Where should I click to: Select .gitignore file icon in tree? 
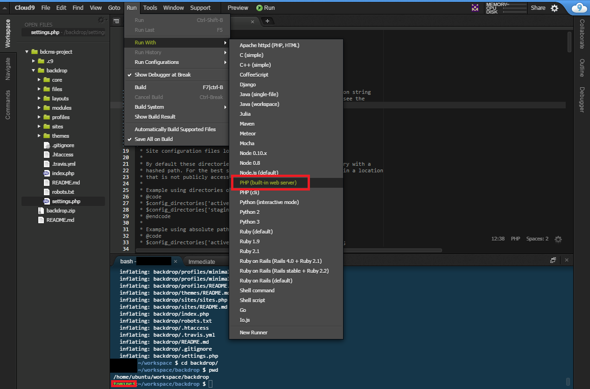[46, 145]
